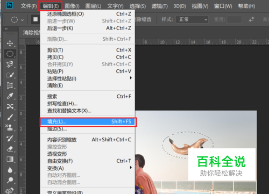Choose 拷贝(C) menu entry

[x=88, y=57]
